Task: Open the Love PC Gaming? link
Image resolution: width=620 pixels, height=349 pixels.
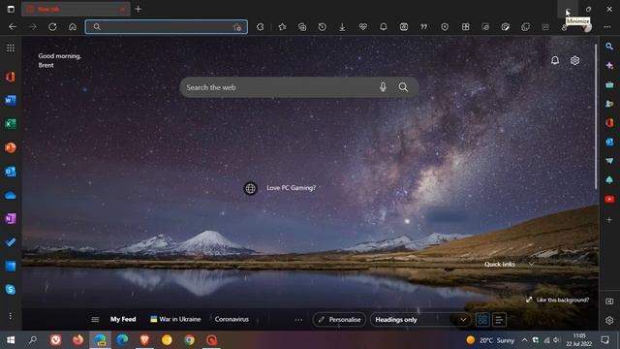Action: 291,188
